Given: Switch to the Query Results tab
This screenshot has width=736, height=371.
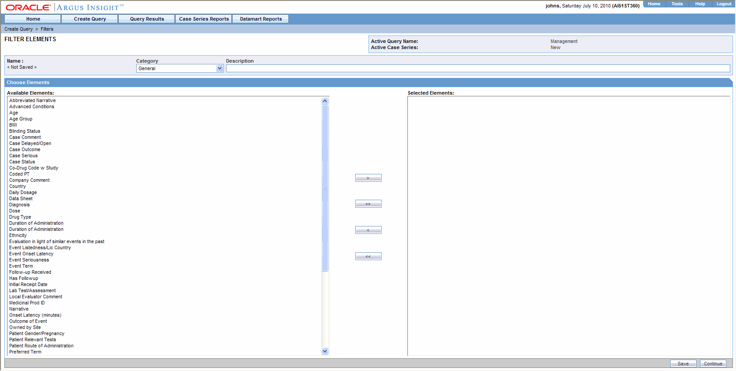Looking at the screenshot, I should [147, 19].
